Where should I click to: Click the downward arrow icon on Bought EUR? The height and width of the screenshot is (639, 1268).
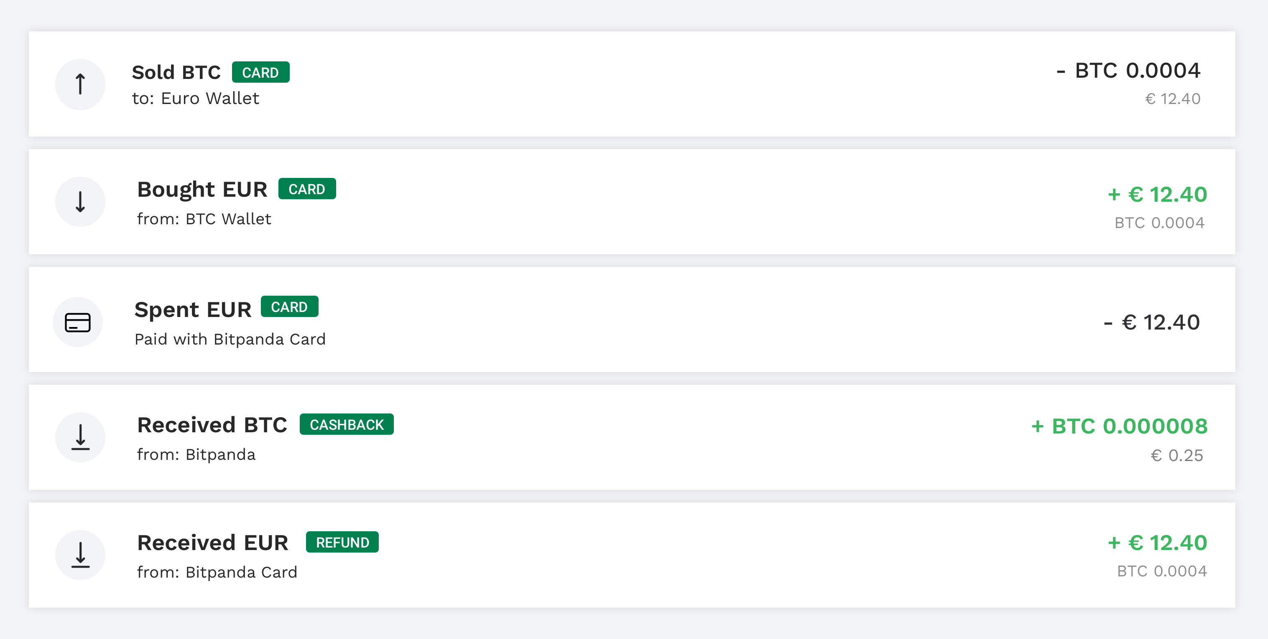coord(80,201)
